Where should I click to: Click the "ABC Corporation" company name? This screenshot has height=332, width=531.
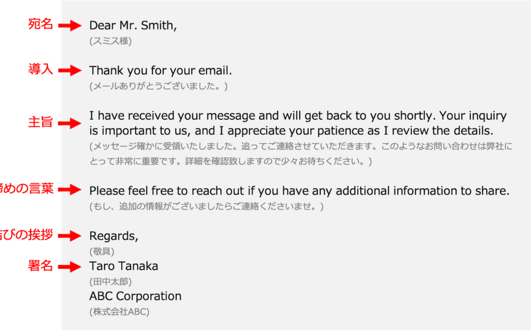coord(135,296)
